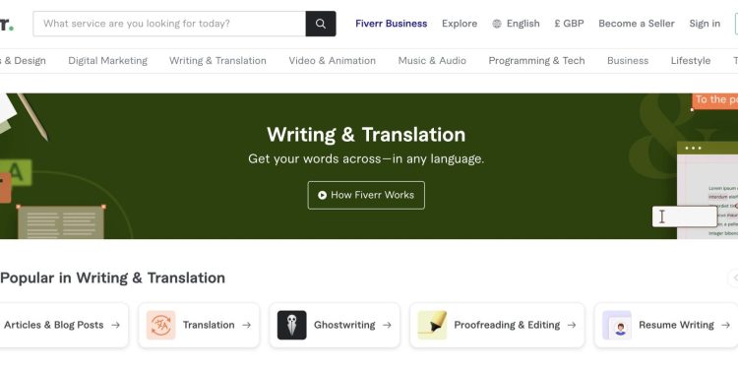Click the play icon in How Fiverr Works
Viewport: 738px width, 369px height.
tap(322, 195)
